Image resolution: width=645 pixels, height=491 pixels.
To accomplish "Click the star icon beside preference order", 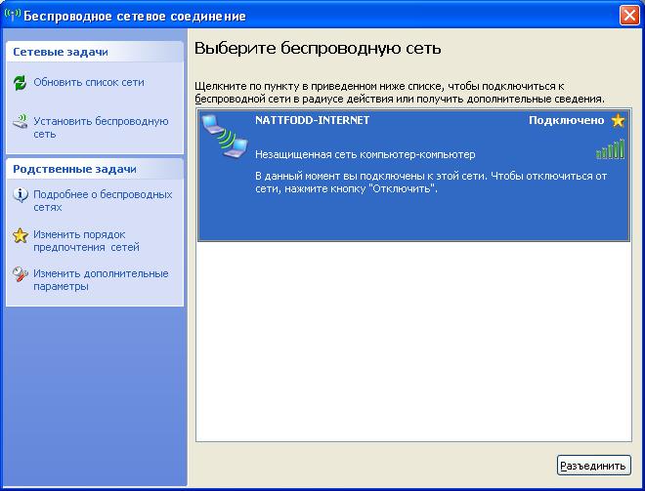I will point(21,235).
